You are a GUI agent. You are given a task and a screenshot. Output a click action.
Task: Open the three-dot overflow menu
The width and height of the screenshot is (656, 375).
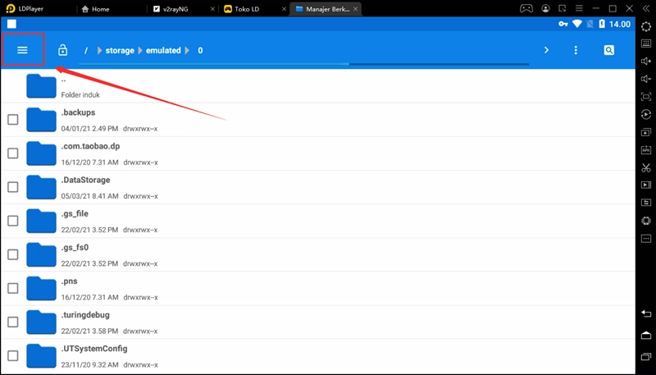tap(576, 50)
